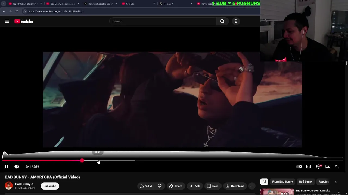Open Bad Bunny Carpool Karaoke title
The image size is (348, 195).
[x=313, y=191]
